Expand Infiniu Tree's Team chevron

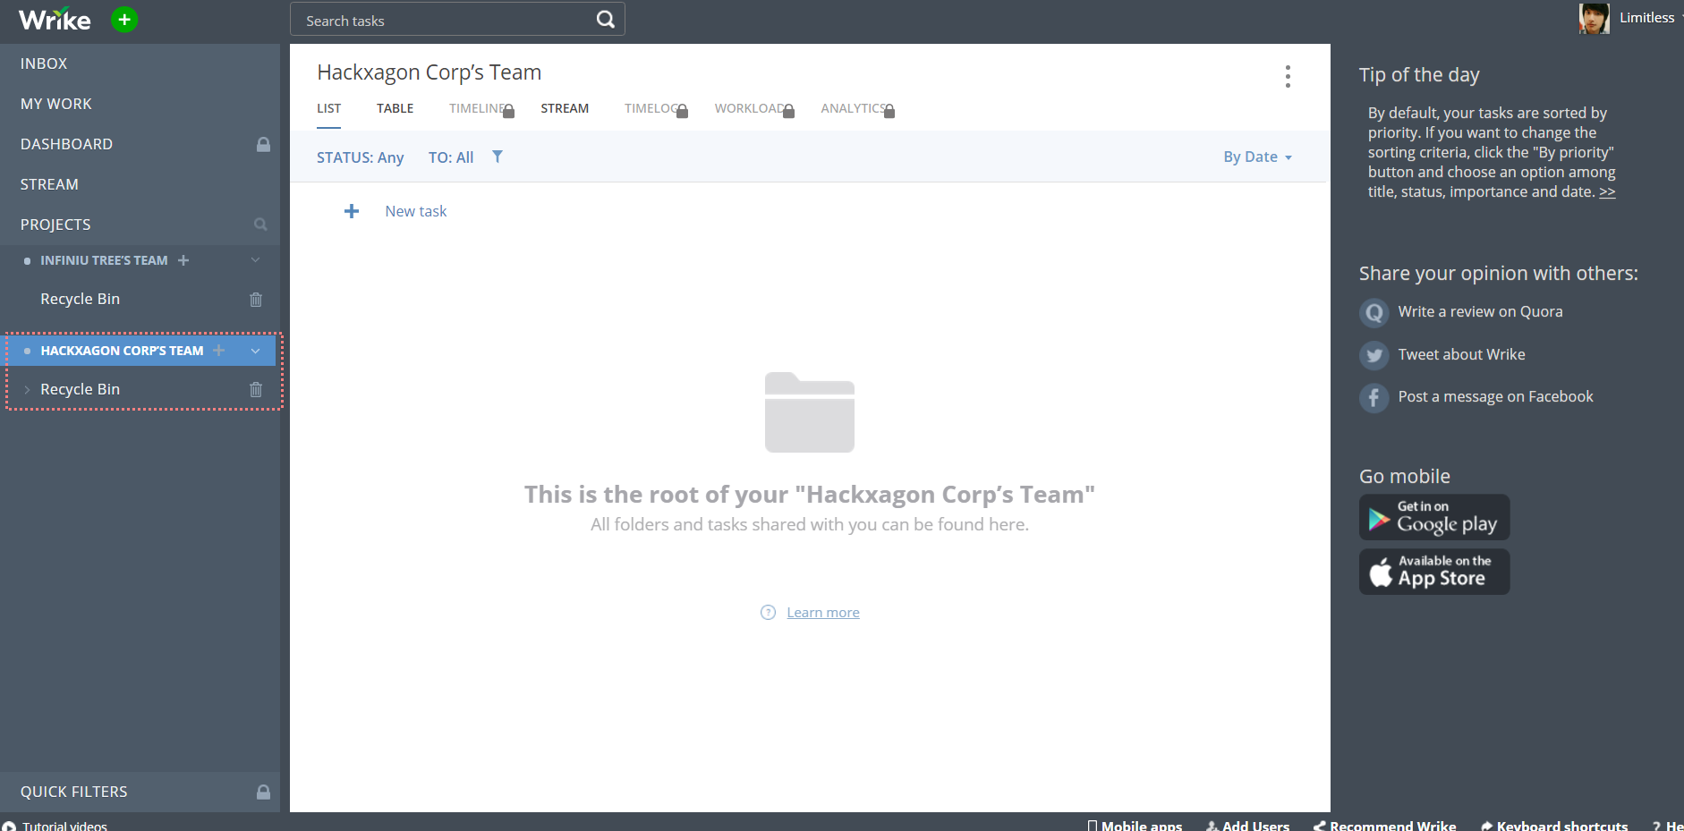point(256,260)
